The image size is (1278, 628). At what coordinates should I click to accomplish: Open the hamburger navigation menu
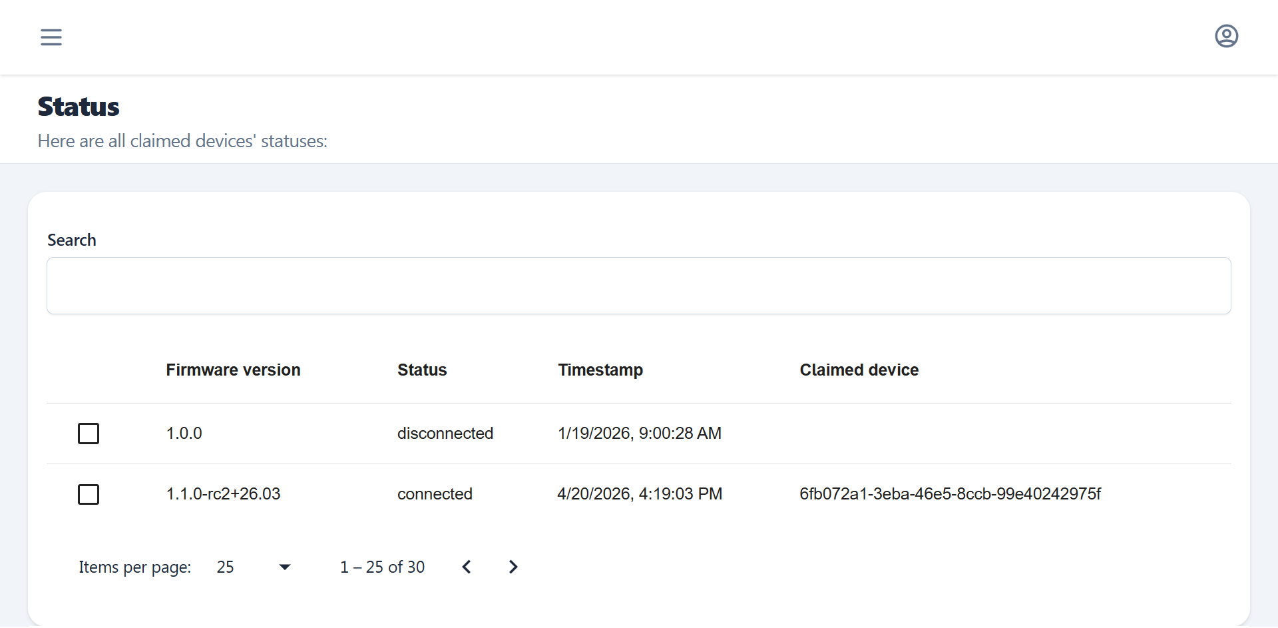point(51,37)
